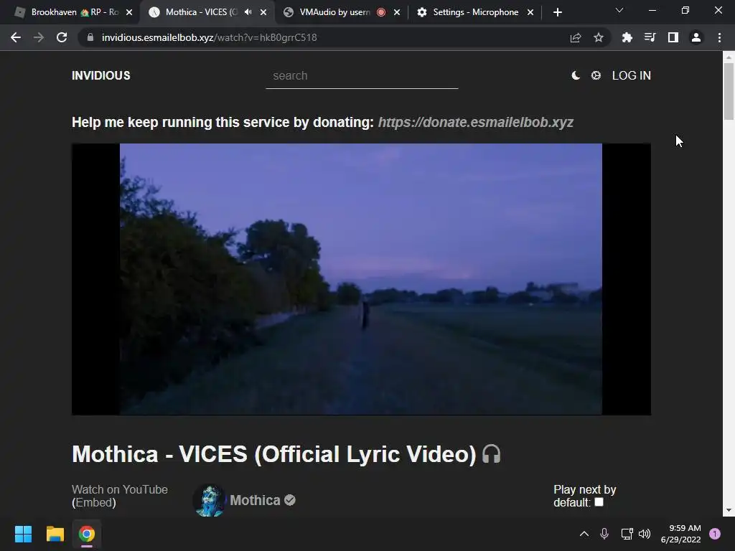Toggle Invidious dark theme moon icon
This screenshot has height=551, width=735.
coord(576,75)
